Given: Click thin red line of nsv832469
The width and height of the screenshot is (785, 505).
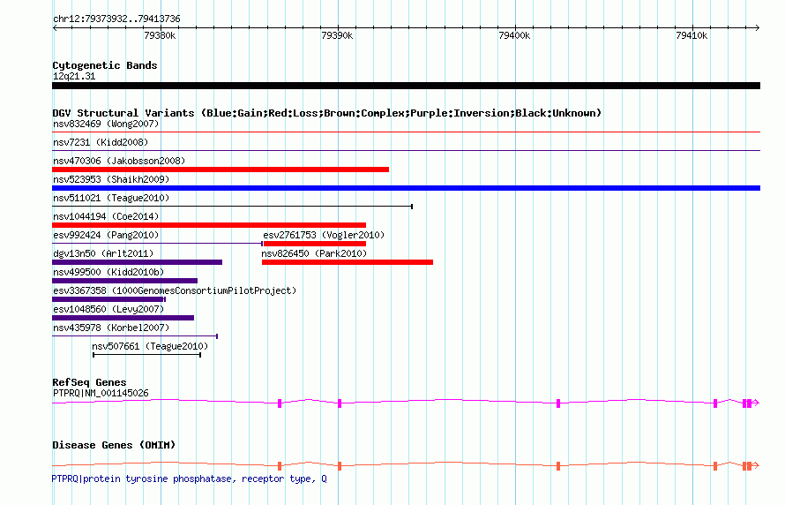Looking at the screenshot, I should (x=406, y=132).
